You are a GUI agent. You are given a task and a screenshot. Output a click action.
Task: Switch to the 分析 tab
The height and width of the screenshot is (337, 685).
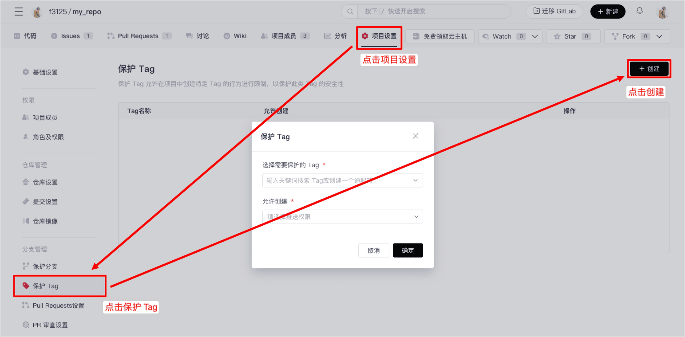335,36
